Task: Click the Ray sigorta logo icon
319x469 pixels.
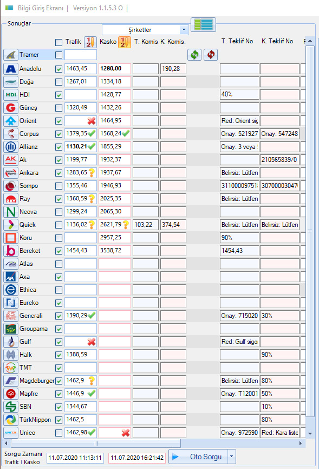Action: pos(11,199)
